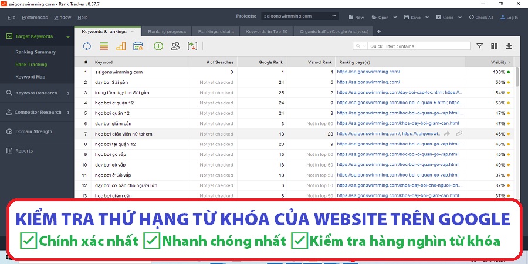This screenshot has width=528, height=264.
Task: Click share arrow icon in row 7
Action: pos(447,134)
